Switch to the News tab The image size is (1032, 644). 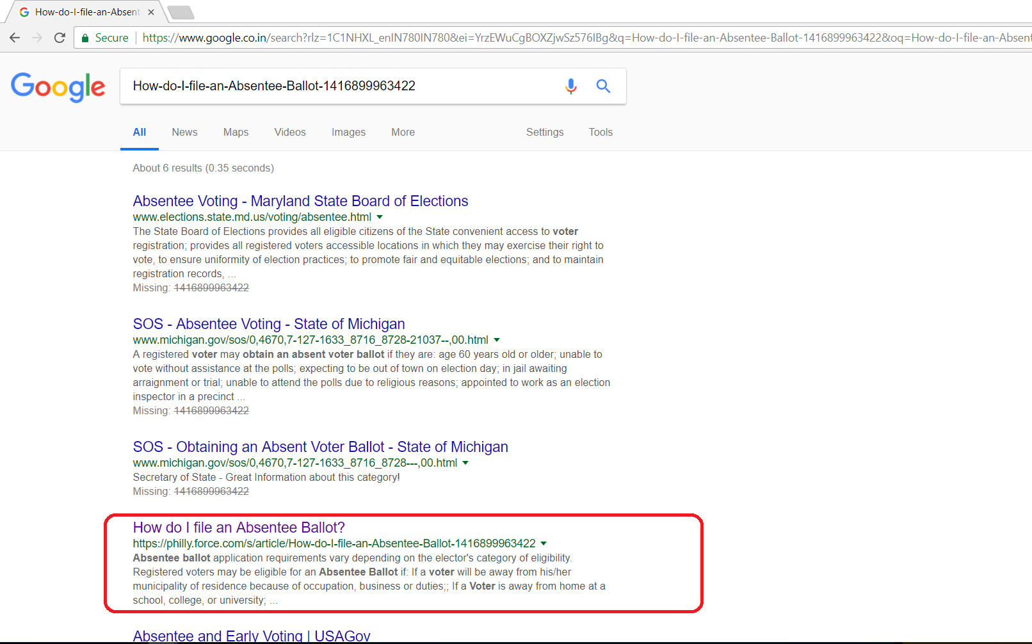point(184,132)
